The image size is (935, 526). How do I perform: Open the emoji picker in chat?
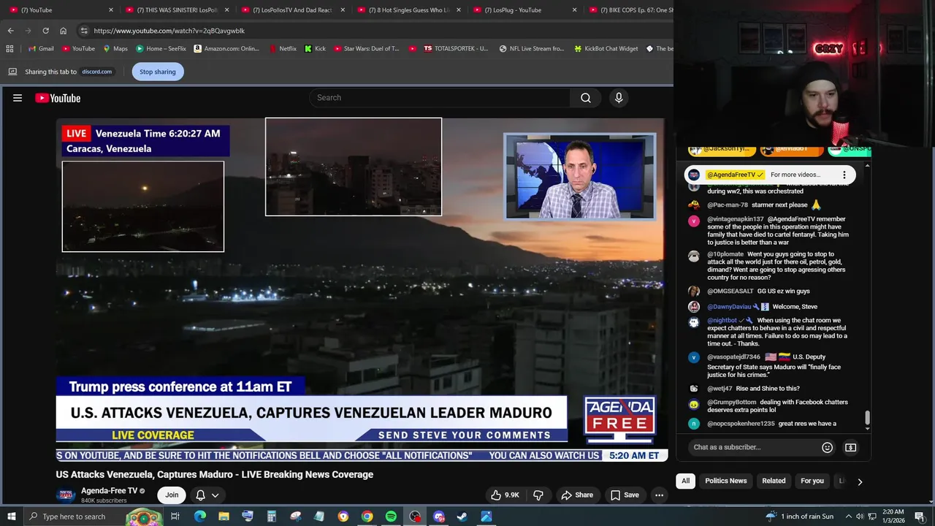tap(827, 447)
